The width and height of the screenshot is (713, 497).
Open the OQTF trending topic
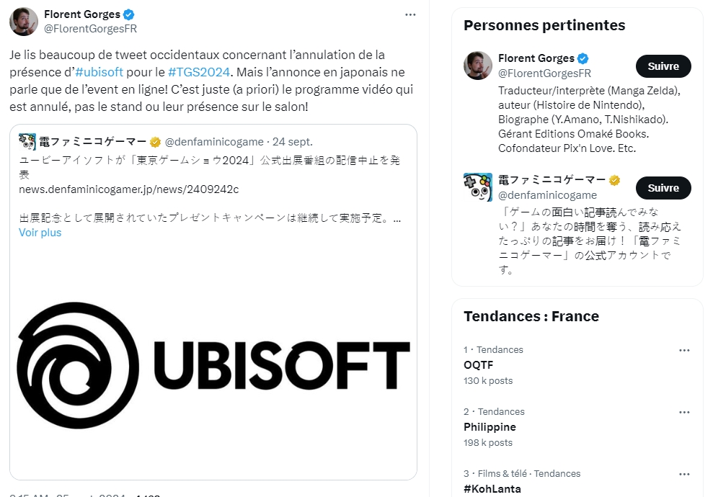pyautogui.click(x=479, y=365)
